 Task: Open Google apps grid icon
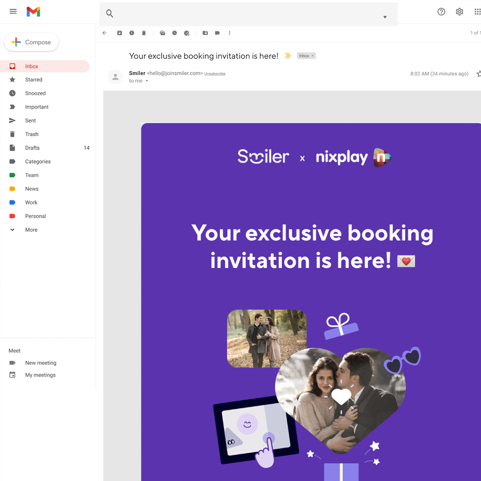[477, 12]
